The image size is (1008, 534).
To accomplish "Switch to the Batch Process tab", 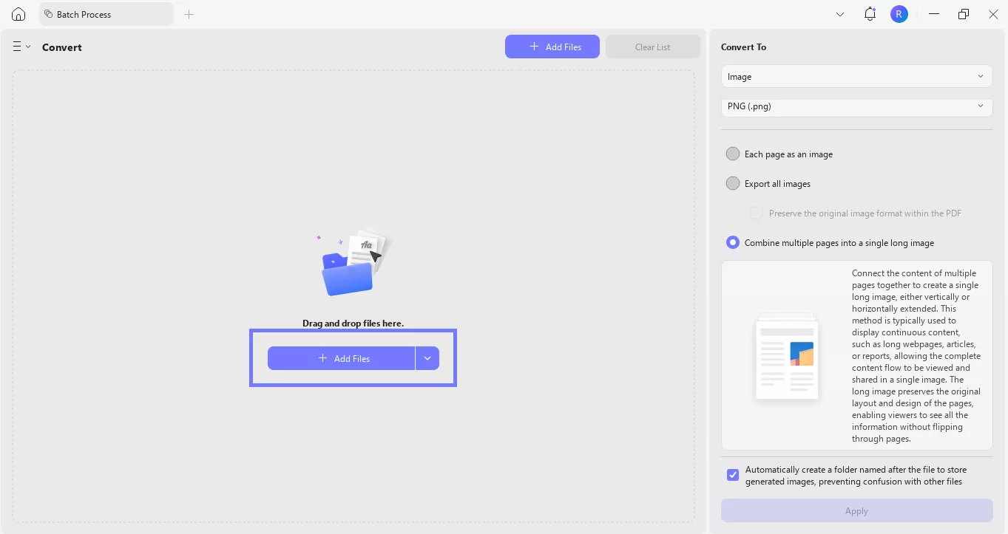I will 106,14.
